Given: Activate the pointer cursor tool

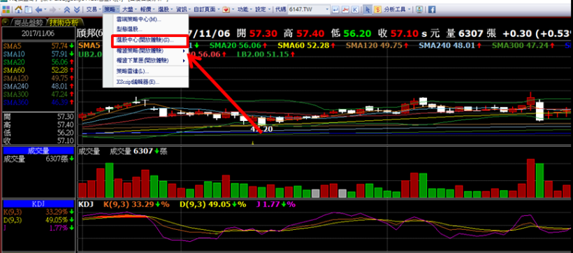Looking at the screenshot, I should tap(368, 10).
